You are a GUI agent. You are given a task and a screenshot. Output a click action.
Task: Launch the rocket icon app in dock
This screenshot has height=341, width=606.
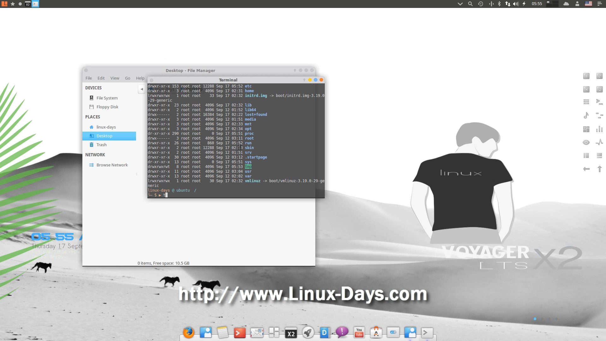click(x=308, y=332)
